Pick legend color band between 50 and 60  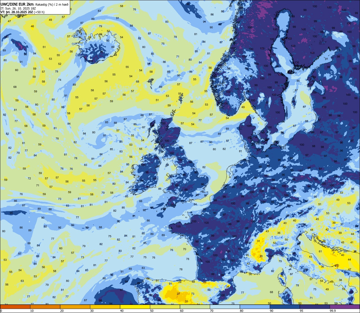coord(165,307)
